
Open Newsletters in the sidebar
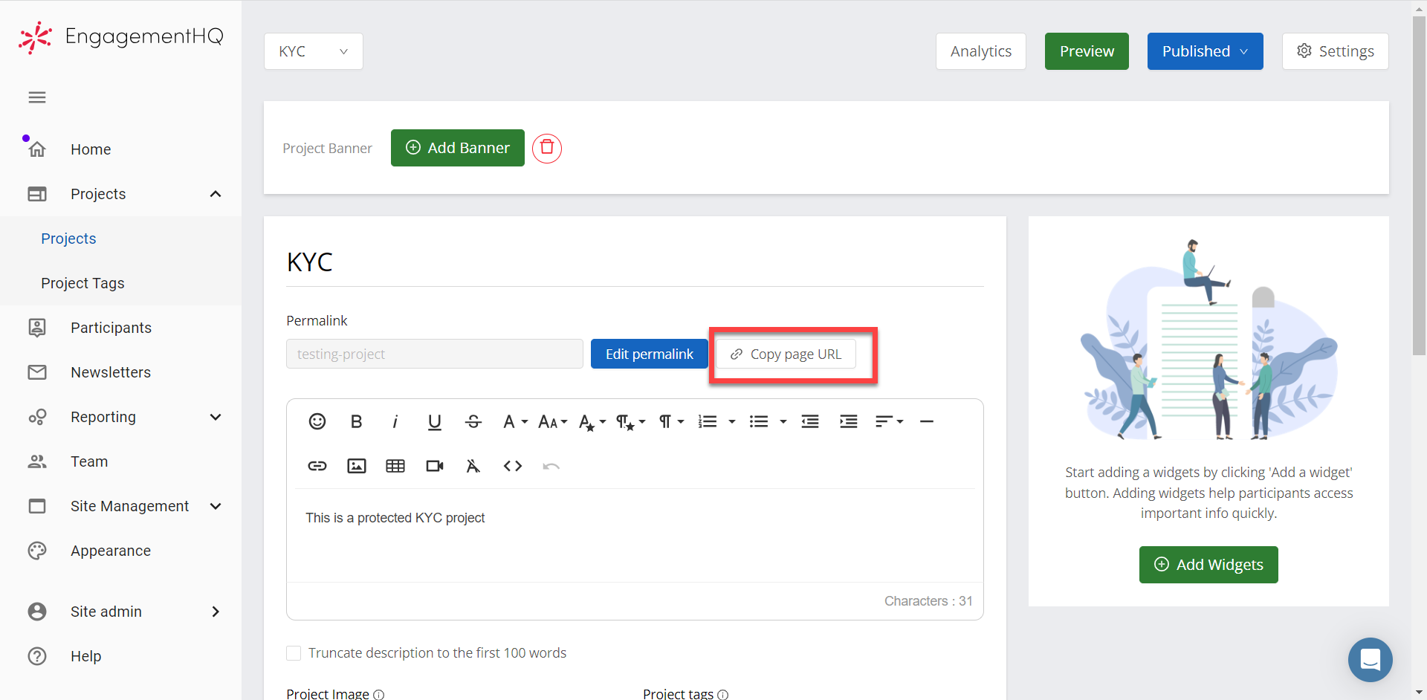click(x=111, y=372)
